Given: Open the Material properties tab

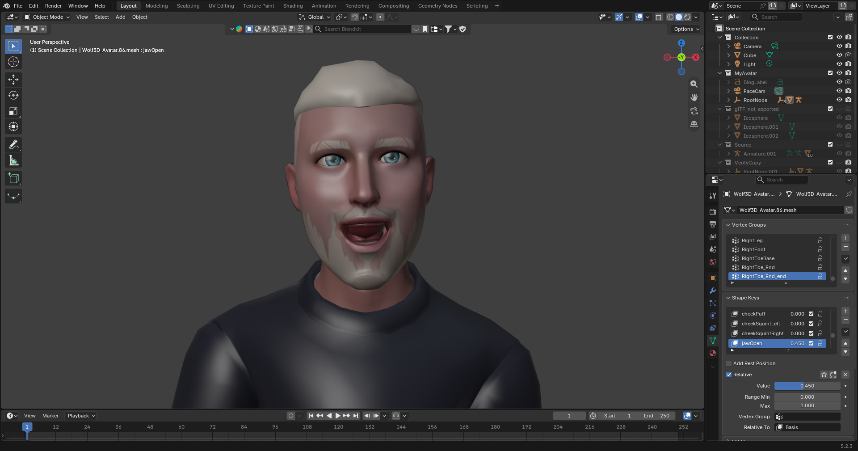Looking at the screenshot, I should pyautogui.click(x=713, y=353).
